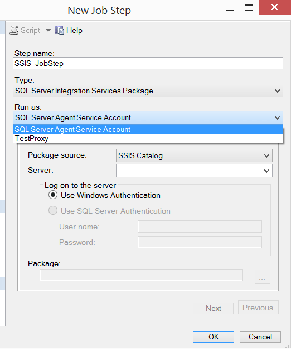Expand the Package source dropdown
The height and width of the screenshot is (349, 291).
(194, 155)
